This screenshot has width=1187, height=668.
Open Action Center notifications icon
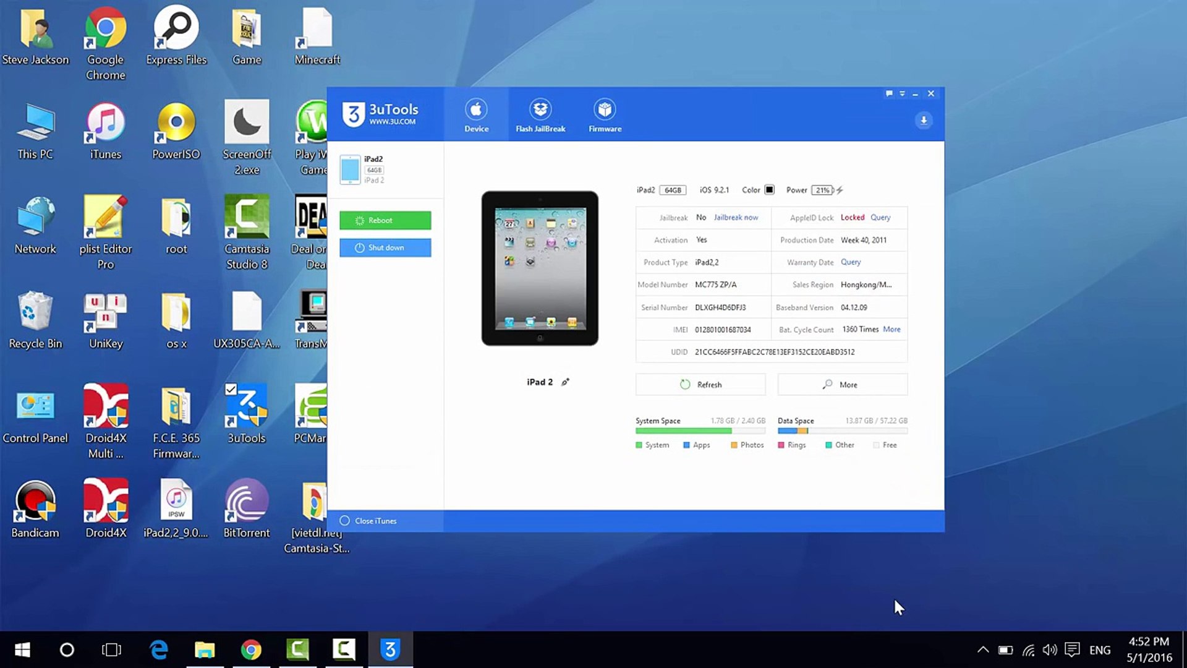coord(1073,650)
